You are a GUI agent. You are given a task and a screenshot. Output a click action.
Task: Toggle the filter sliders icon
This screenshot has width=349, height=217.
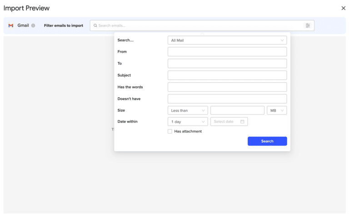(308, 26)
